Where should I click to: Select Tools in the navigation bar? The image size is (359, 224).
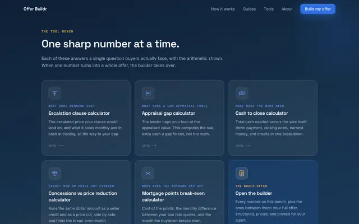tap(269, 9)
